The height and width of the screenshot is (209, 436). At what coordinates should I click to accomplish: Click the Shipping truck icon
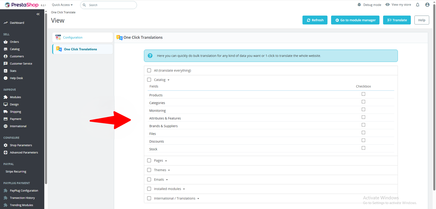(x=5, y=112)
